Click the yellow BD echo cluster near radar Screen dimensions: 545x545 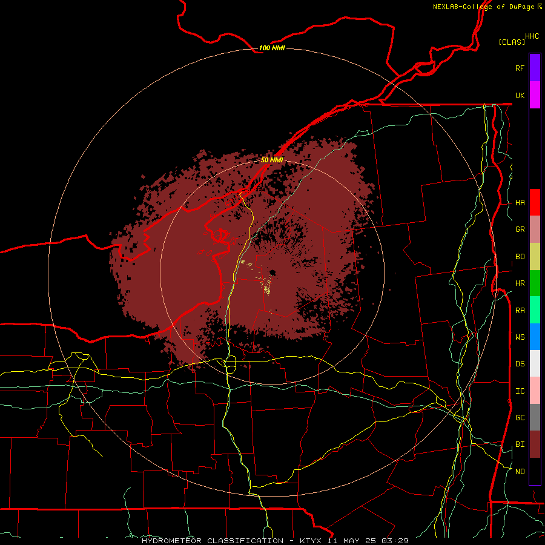point(266,287)
